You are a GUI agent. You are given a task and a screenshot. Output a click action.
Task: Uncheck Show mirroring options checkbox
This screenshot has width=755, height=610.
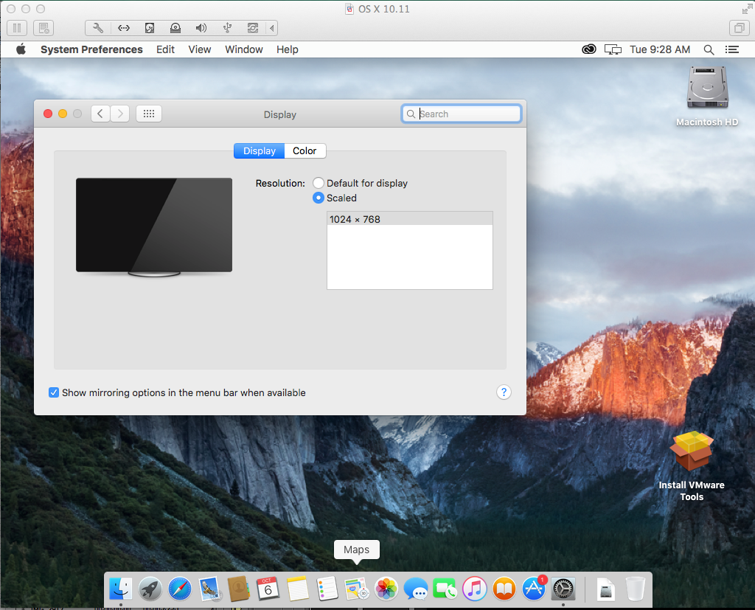[54, 392]
